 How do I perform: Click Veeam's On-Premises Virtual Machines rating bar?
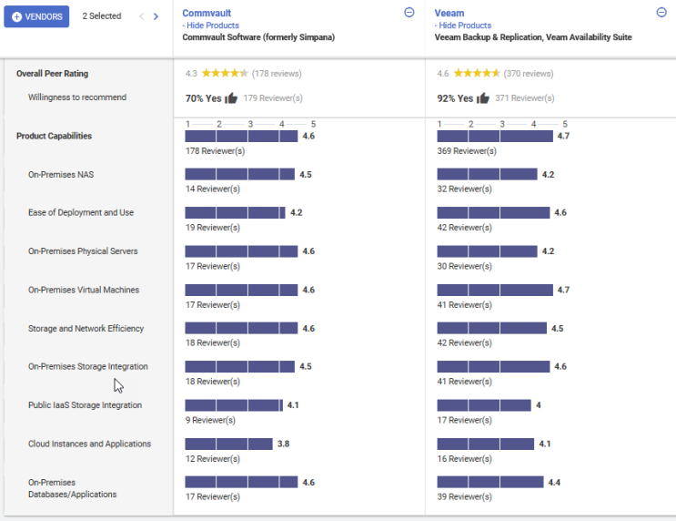point(495,290)
